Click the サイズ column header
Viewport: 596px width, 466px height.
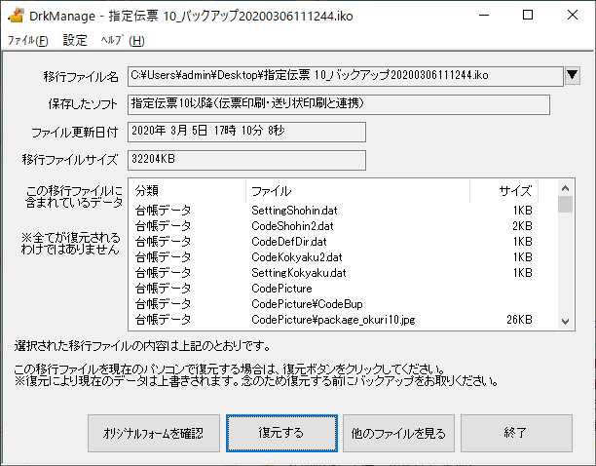click(x=504, y=190)
